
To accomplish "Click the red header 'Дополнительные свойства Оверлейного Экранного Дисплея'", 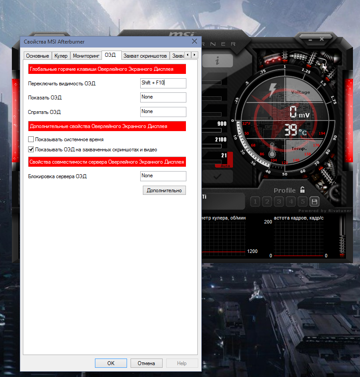I will pyautogui.click(x=107, y=126).
